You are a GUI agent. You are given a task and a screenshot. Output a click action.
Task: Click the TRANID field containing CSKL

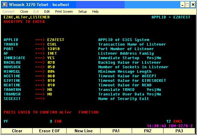click(52, 44)
